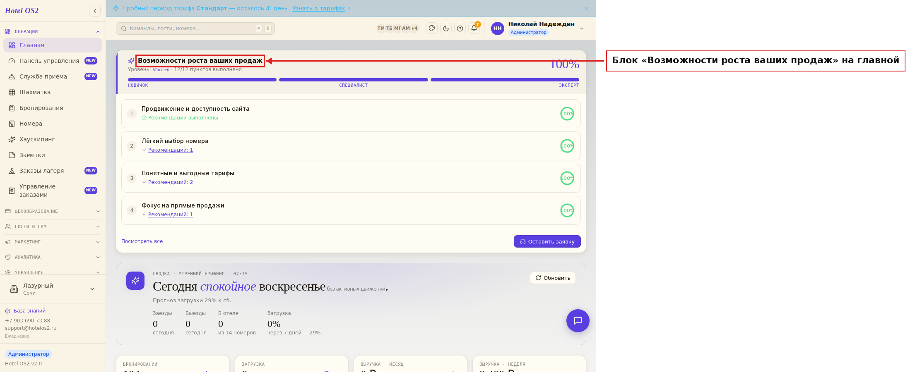Expand Рекомендаций: 2 under Понятные и выгодные тарифы
The height and width of the screenshot is (372, 915).
[x=171, y=182]
